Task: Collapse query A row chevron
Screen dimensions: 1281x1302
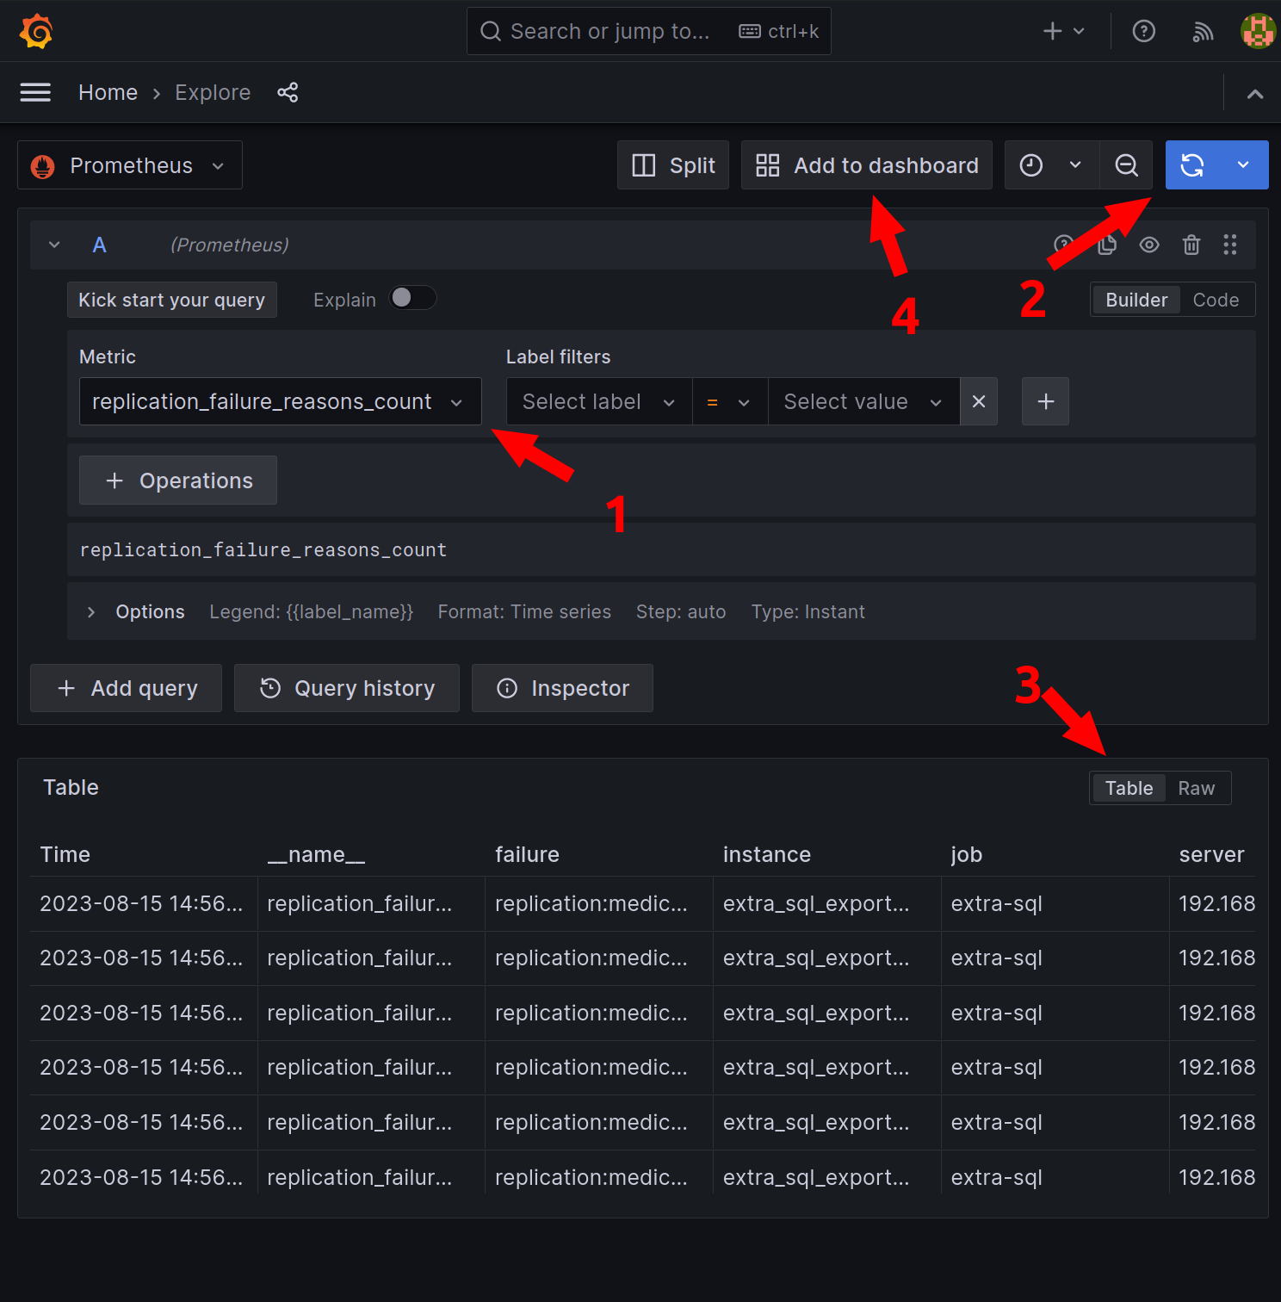Action: (54, 245)
